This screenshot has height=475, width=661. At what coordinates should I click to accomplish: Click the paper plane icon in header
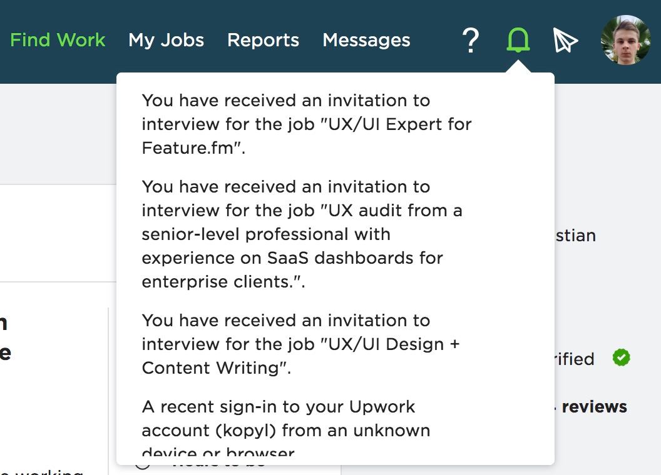(565, 41)
